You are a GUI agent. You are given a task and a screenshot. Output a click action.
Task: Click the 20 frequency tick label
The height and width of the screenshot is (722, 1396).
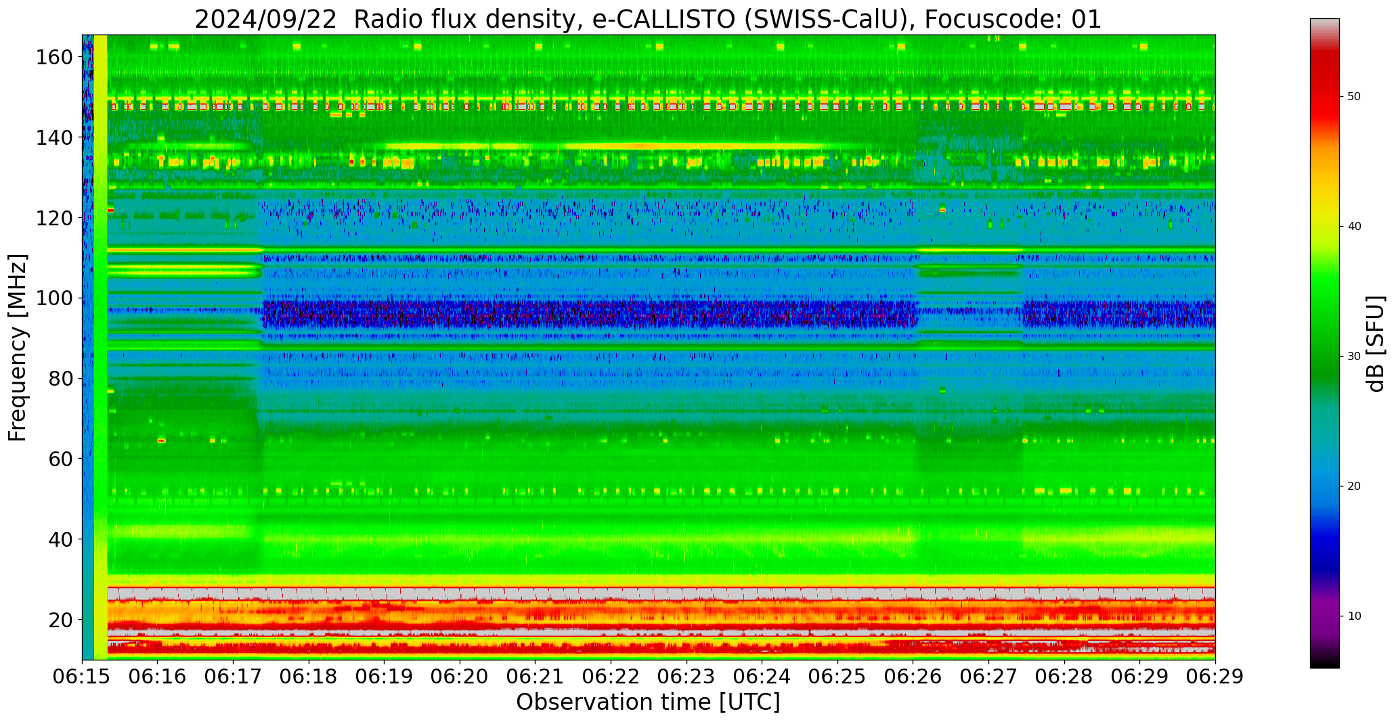61,619
